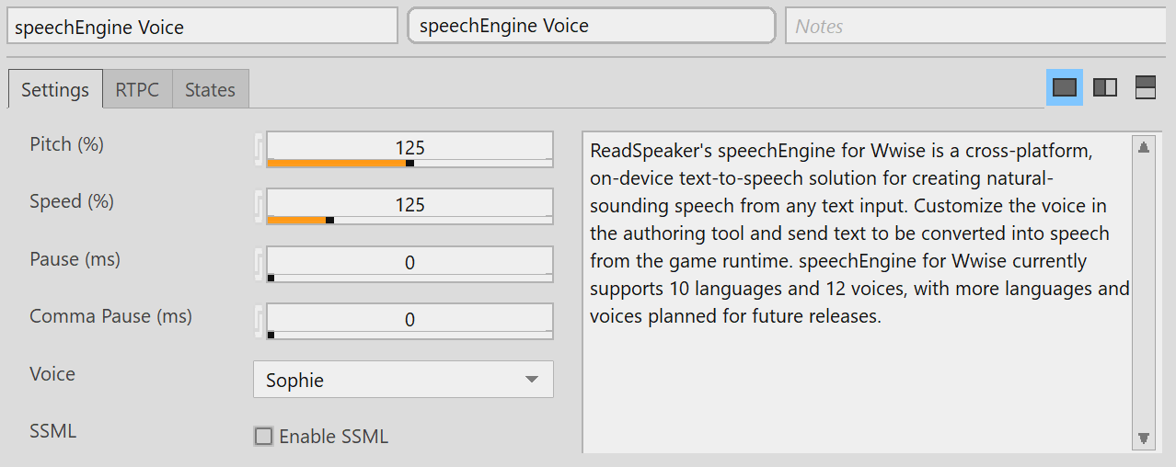Switch to the RTPC tab
The width and height of the screenshot is (1176, 467).
(x=137, y=90)
